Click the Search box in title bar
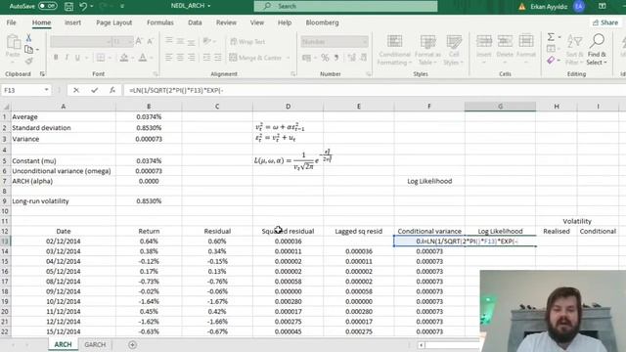 click(x=345, y=6)
